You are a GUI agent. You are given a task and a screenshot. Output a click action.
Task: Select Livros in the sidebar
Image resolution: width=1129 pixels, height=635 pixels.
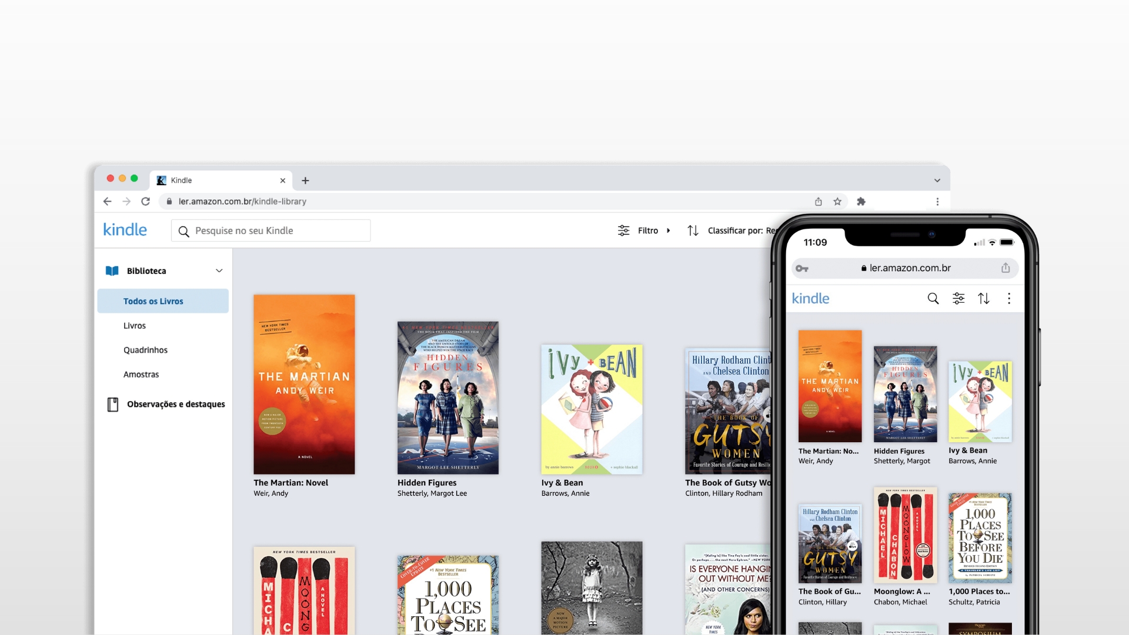pyautogui.click(x=135, y=325)
